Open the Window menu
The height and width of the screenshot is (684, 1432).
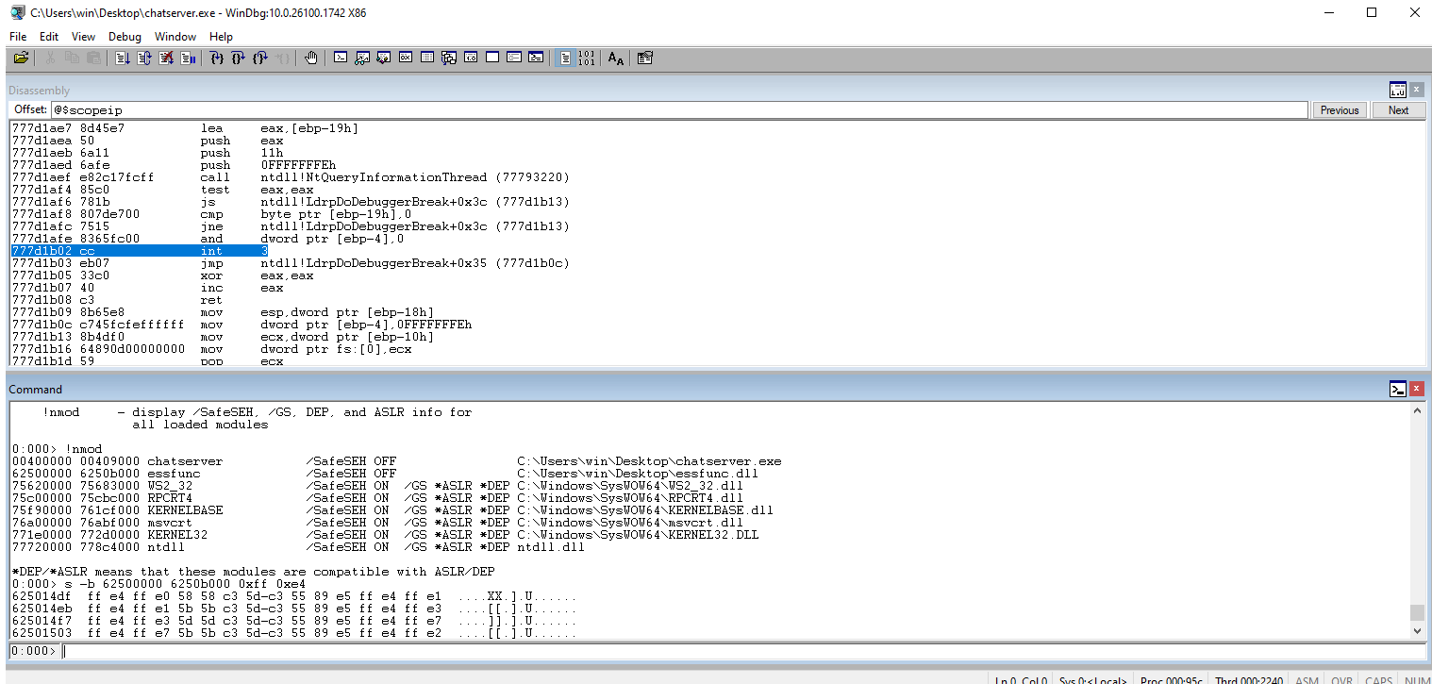pyautogui.click(x=175, y=37)
